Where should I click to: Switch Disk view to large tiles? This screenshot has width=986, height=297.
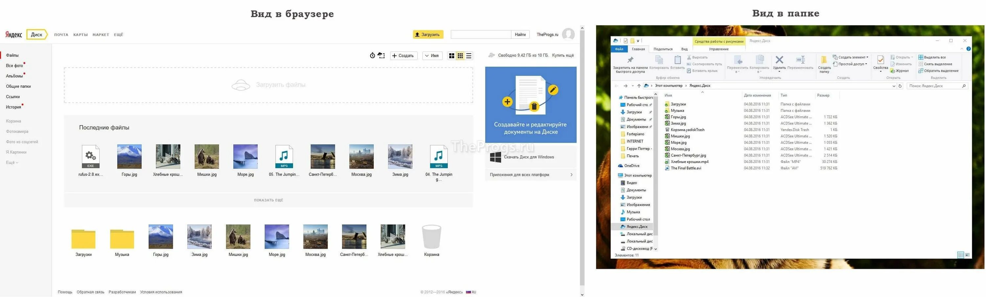(x=452, y=56)
